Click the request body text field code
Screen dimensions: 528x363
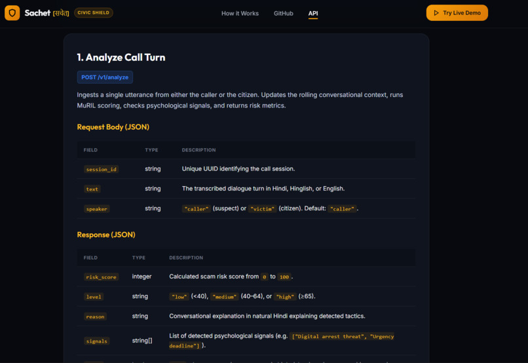tap(92, 189)
